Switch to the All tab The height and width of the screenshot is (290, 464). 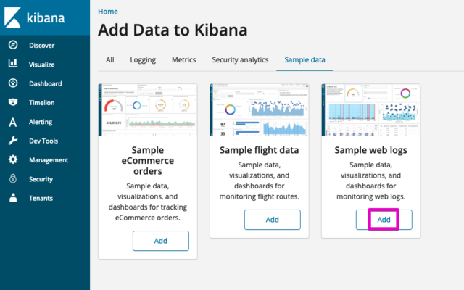[x=110, y=59]
